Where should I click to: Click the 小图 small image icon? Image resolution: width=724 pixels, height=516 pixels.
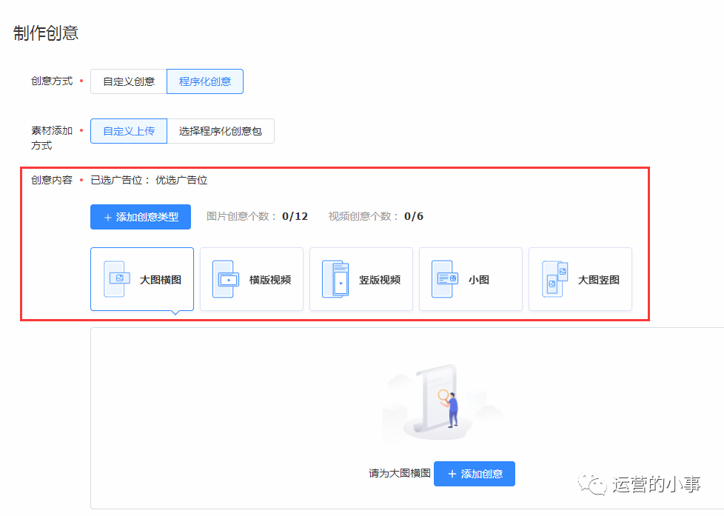point(443,279)
